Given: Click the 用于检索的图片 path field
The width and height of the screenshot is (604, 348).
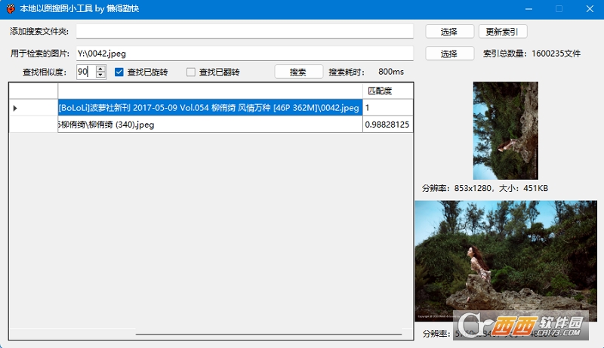Looking at the screenshot, I should point(245,54).
